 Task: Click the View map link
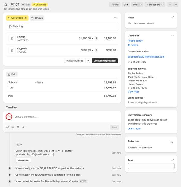(x=133, y=92)
